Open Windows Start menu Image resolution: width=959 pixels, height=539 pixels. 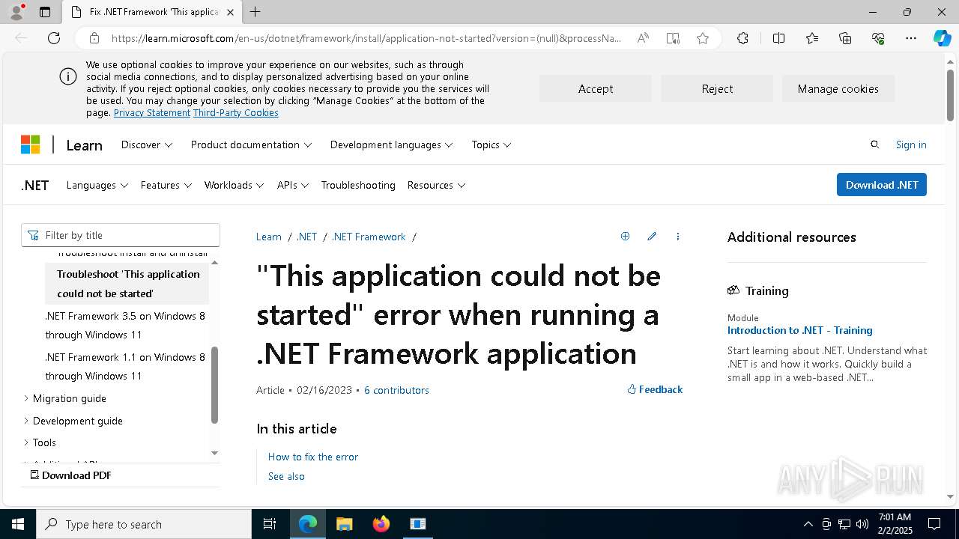18,524
